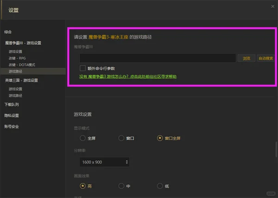Open 游戏路径 under 英雄三国
The width and height of the screenshot is (278, 198).
[x=15, y=96]
